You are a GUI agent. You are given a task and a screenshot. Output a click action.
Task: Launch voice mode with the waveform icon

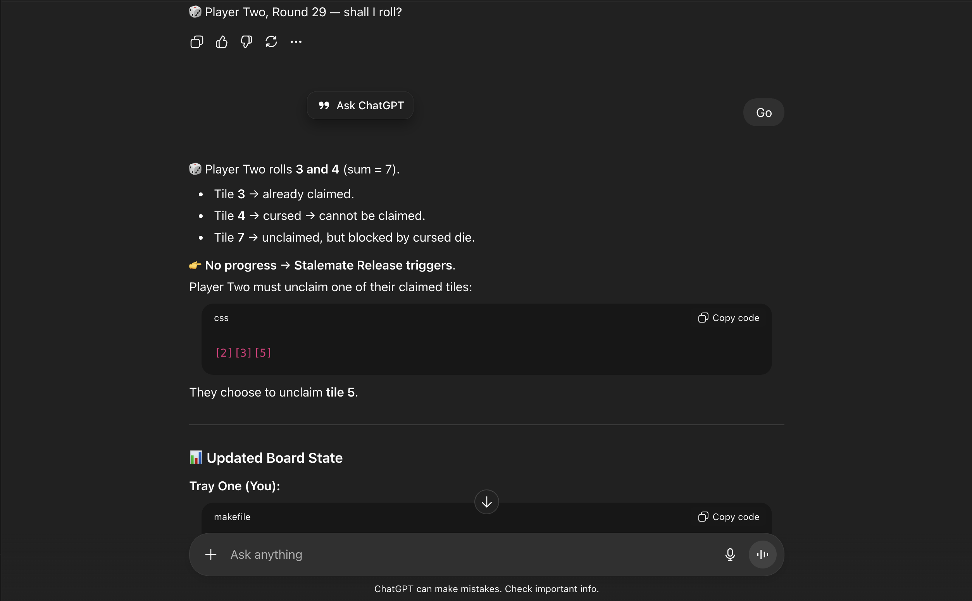tap(762, 555)
